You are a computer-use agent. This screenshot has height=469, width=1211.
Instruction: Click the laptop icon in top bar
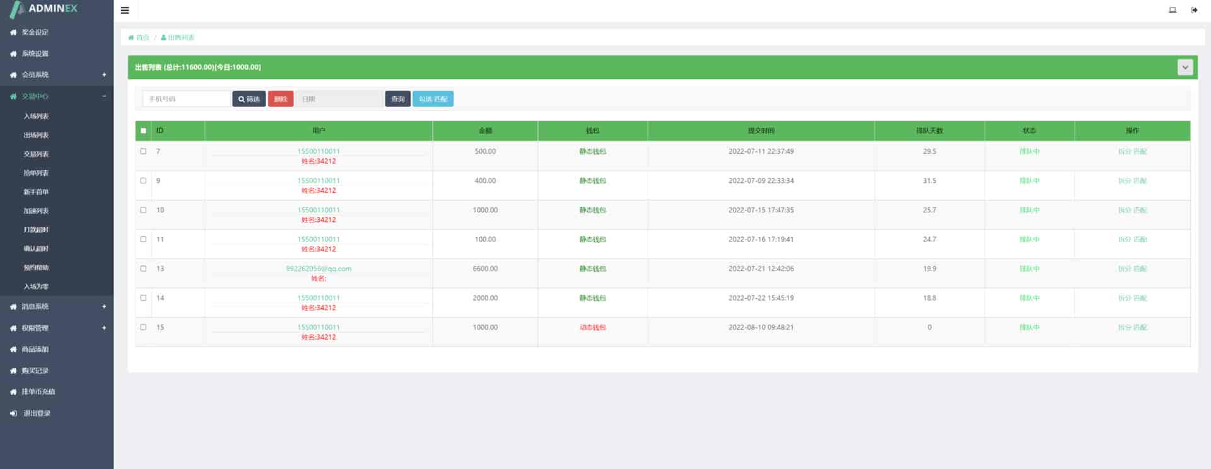click(1173, 10)
